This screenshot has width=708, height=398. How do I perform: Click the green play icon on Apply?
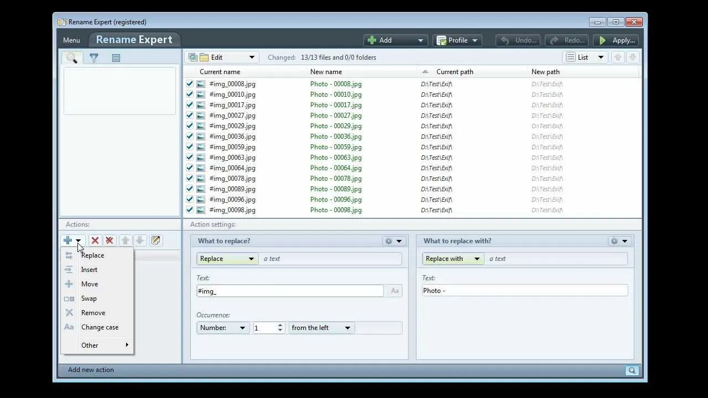pyautogui.click(x=603, y=40)
